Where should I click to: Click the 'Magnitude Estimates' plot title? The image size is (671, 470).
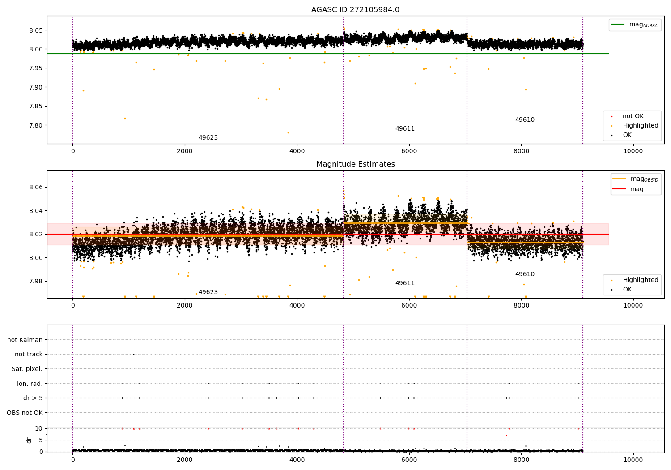355,164
